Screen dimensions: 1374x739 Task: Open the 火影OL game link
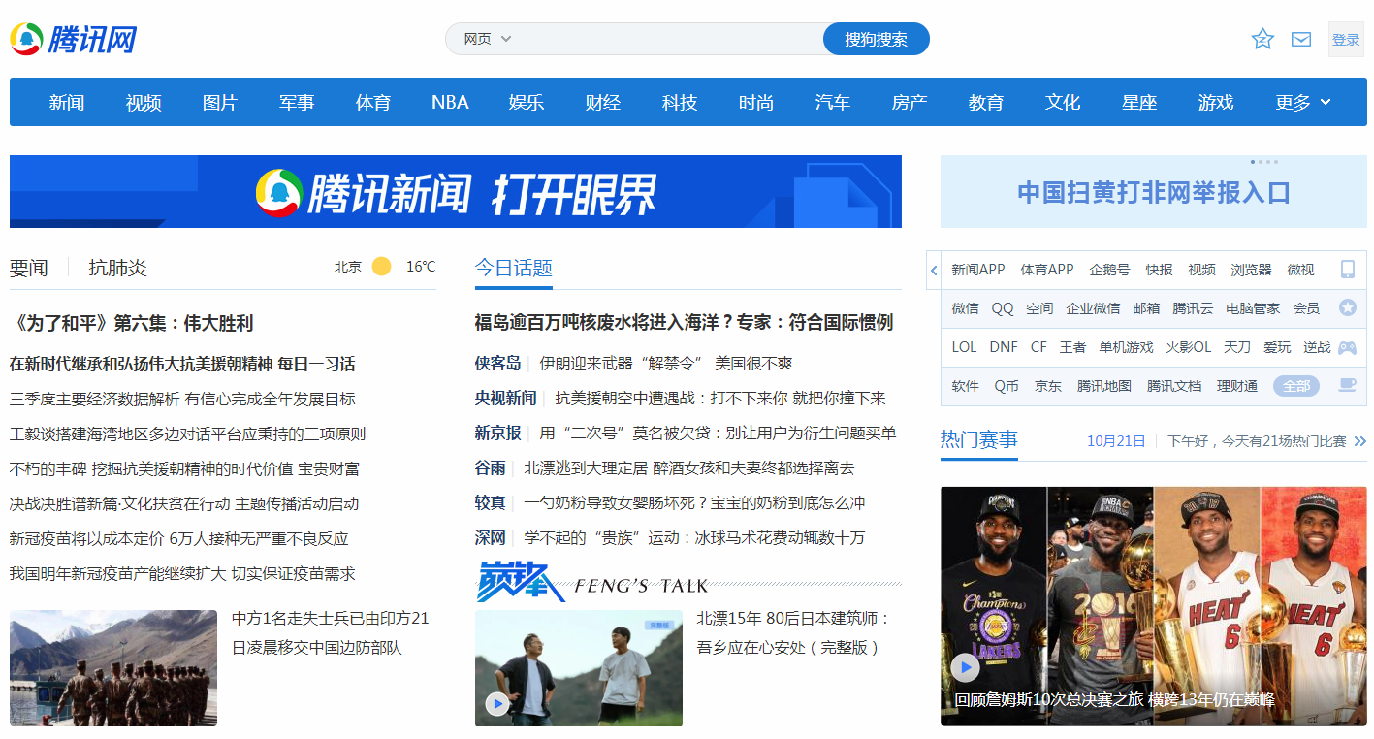[1188, 346]
